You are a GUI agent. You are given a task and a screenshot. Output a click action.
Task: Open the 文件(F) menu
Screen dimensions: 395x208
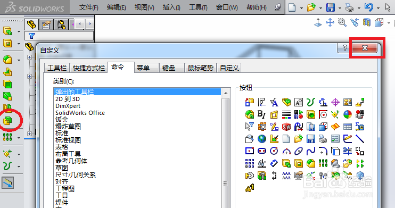coord(89,7)
